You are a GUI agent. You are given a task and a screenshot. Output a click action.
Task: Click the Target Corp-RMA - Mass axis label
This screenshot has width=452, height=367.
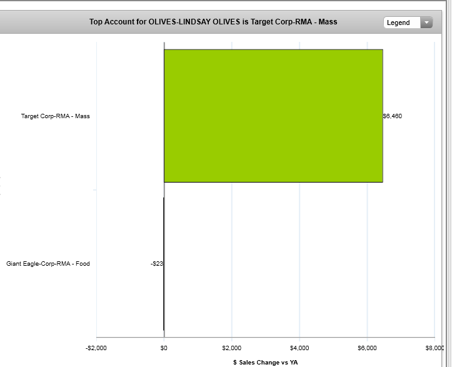pos(56,116)
